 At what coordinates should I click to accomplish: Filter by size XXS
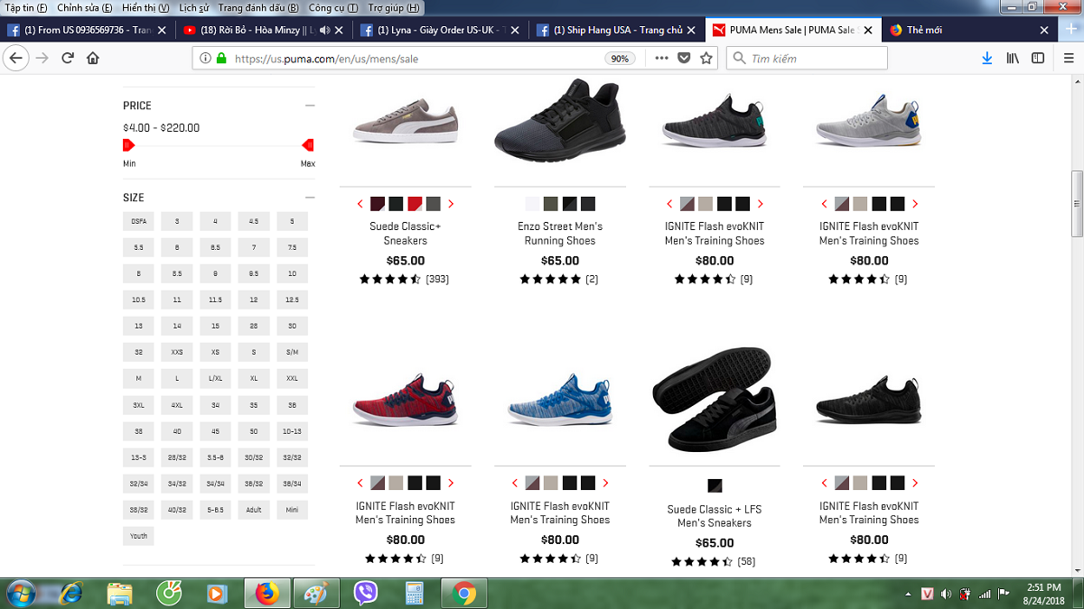pyautogui.click(x=177, y=352)
